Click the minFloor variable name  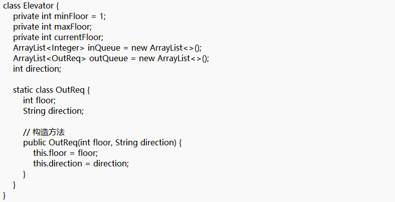(73, 16)
